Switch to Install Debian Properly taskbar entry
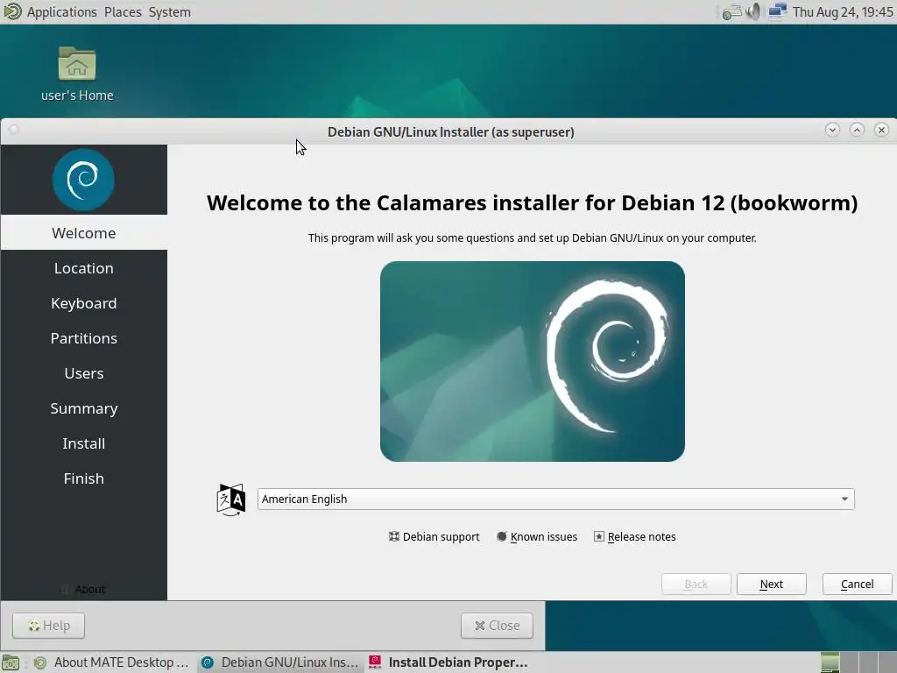The image size is (897, 673). [x=448, y=662]
